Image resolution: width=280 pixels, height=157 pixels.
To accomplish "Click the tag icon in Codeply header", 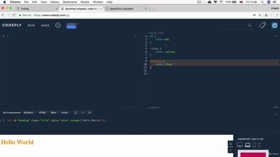I will 262,25.
